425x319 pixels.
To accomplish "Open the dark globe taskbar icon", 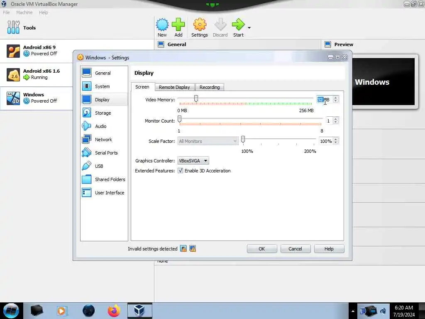I will tap(89, 311).
